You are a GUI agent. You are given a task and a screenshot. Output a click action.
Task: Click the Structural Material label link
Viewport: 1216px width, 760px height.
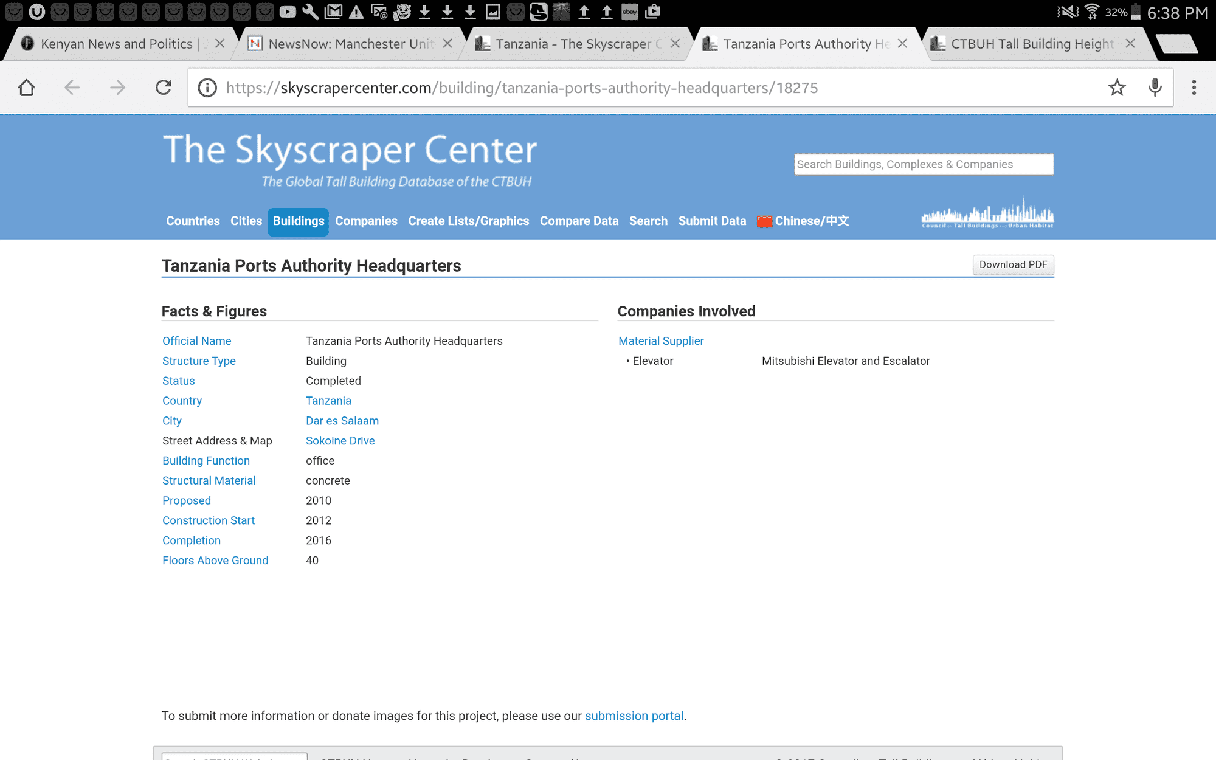(x=209, y=481)
